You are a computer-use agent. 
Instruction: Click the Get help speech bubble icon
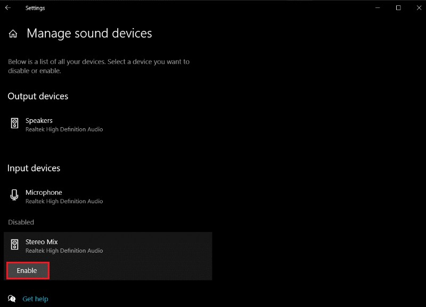[x=9, y=298]
